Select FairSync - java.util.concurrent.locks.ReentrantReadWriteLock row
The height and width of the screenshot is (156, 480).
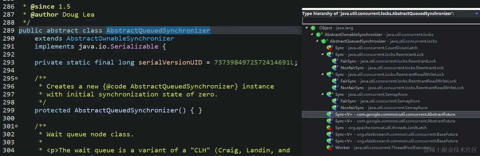pos(399,81)
